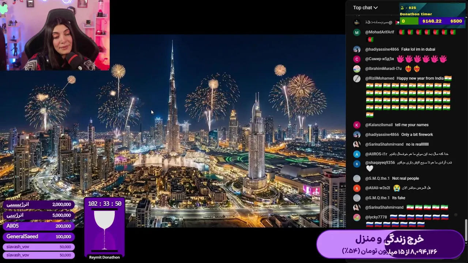Screen dimensions: 468x263
Task: Click @RizilMohamed's avatar
Action: coord(357,79)
